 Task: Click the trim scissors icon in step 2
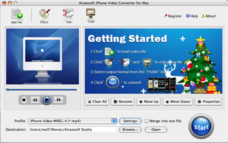click(125, 62)
